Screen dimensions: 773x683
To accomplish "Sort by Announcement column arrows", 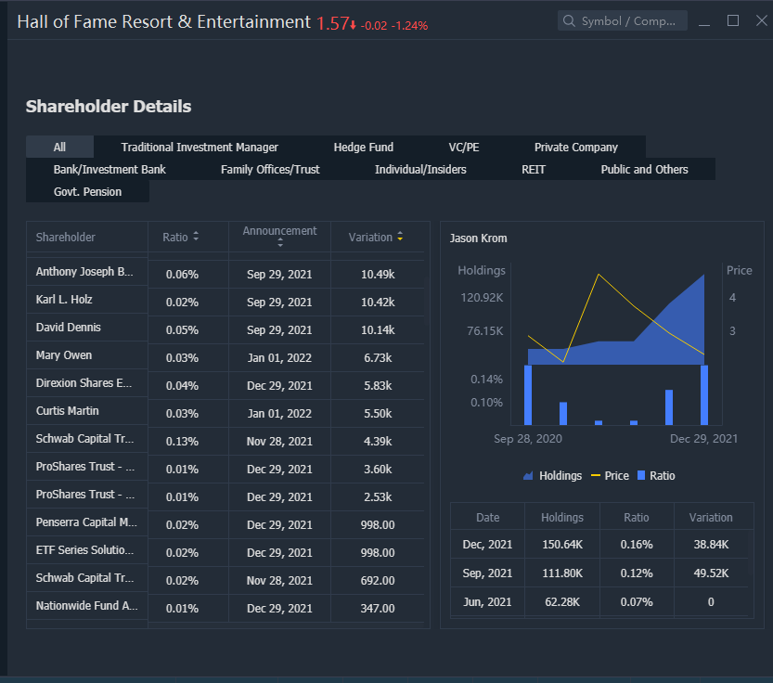I will point(279,242).
